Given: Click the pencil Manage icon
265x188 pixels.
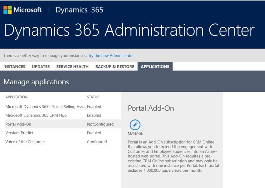Looking at the screenshot, I should pyautogui.click(x=135, y=125).
